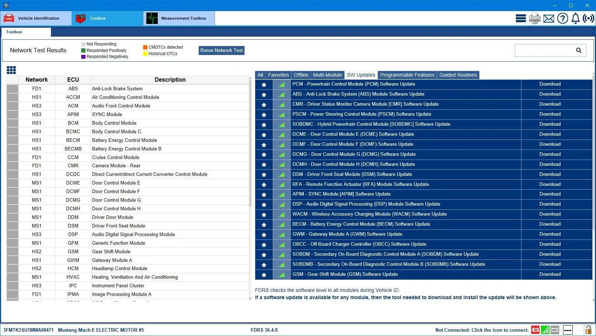Select the Image Processing Module A row
The image size is (596, 336).
coord(128,294)
